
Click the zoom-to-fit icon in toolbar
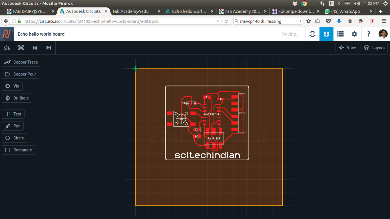pyautogui.click(x=21, y=48)
